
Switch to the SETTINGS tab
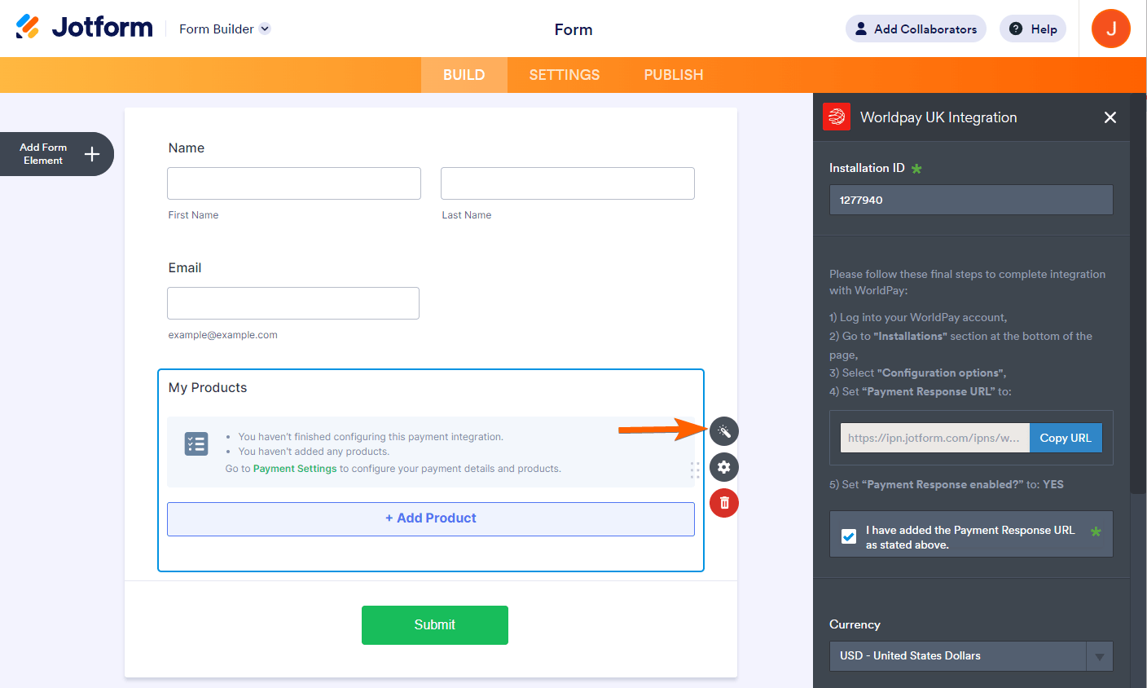click(565, 75)
